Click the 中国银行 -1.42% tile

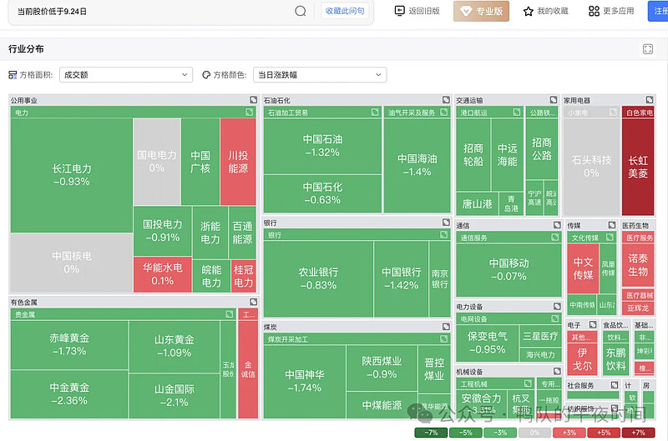point(401,278)
